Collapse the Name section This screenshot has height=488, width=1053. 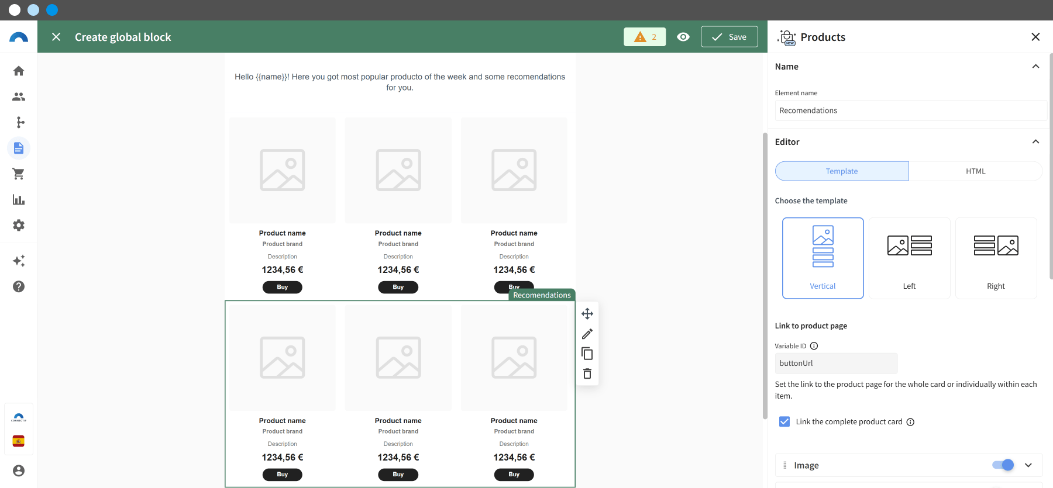tap(1035, 66)
